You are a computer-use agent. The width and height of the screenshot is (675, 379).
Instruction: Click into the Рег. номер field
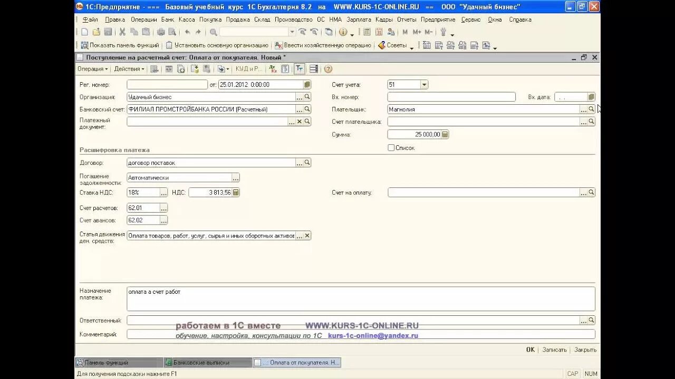(x=167, y=84)
